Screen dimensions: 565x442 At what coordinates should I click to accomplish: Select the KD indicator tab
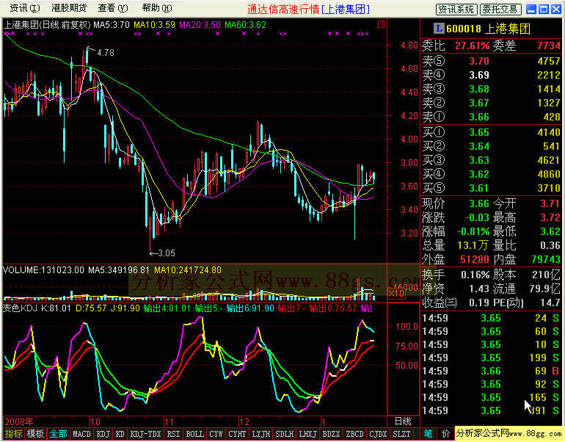click(x=120, y=434)
